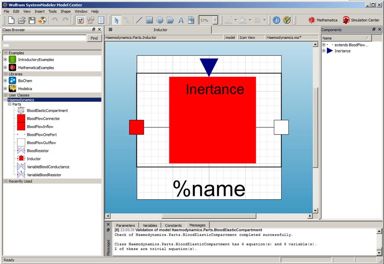Create a new class with New icon
This screenshot has height=264, width=384.
click(11, 20)
